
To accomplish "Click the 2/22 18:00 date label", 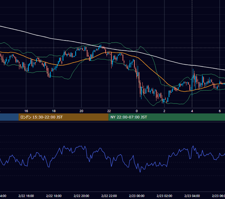I will point(54,196).
